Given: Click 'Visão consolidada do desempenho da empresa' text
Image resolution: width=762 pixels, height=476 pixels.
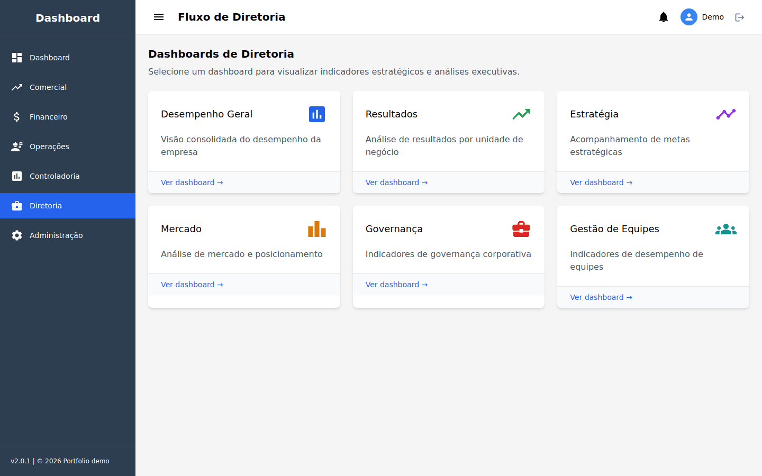Looking at the screenshot, I should click(x=241, y=145).
